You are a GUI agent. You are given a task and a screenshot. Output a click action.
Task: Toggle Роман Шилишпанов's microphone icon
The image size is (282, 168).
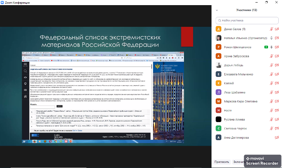click(x=271, y=47)
